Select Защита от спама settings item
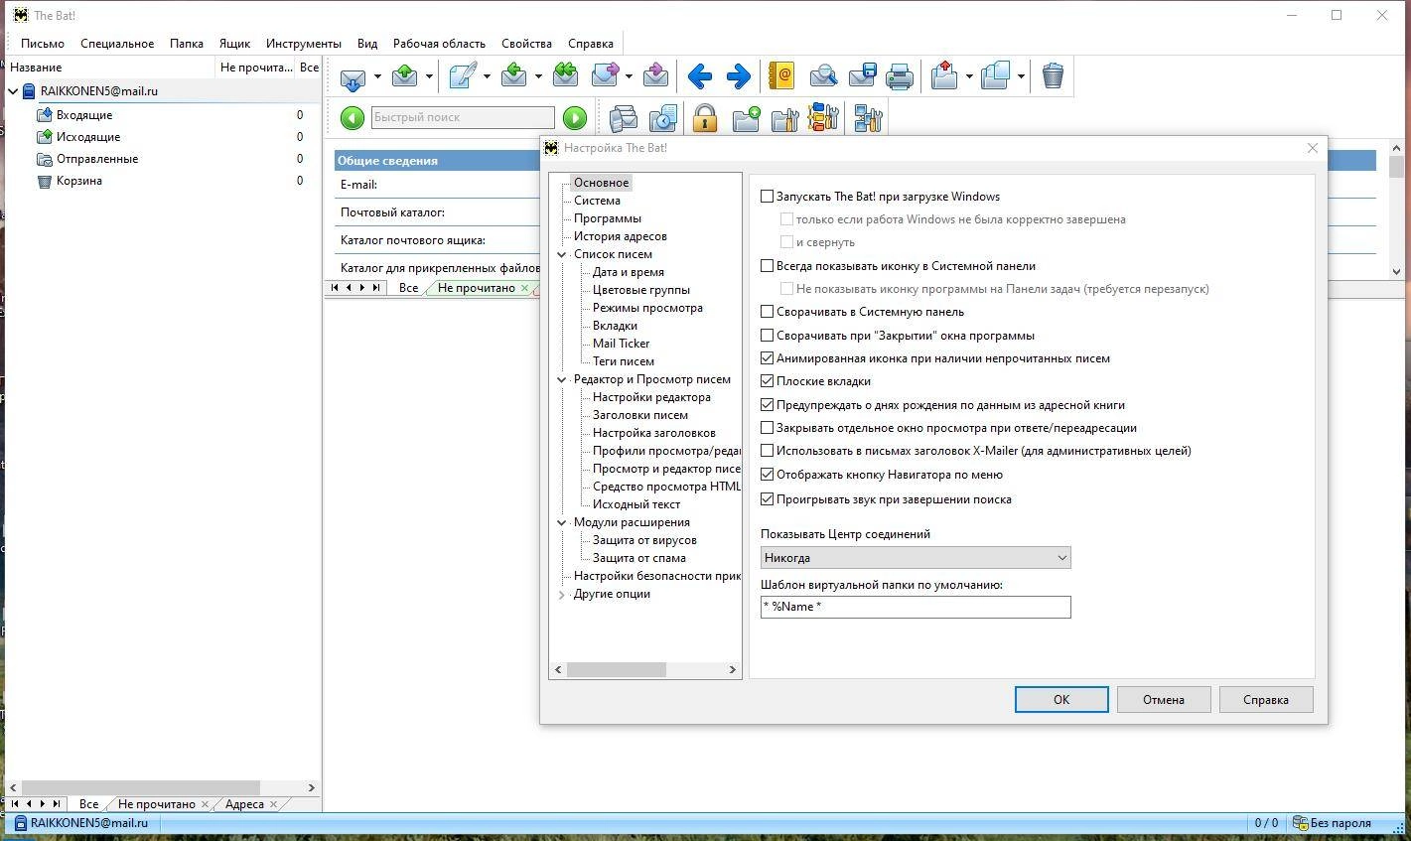Screen dimensions: 1411x841 click(639, 558)
